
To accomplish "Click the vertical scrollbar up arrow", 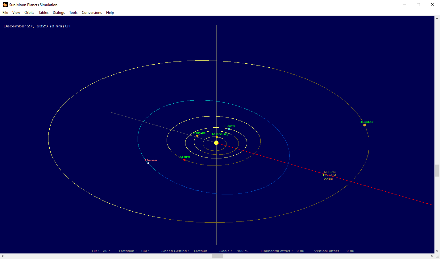I will click(437, 18).
